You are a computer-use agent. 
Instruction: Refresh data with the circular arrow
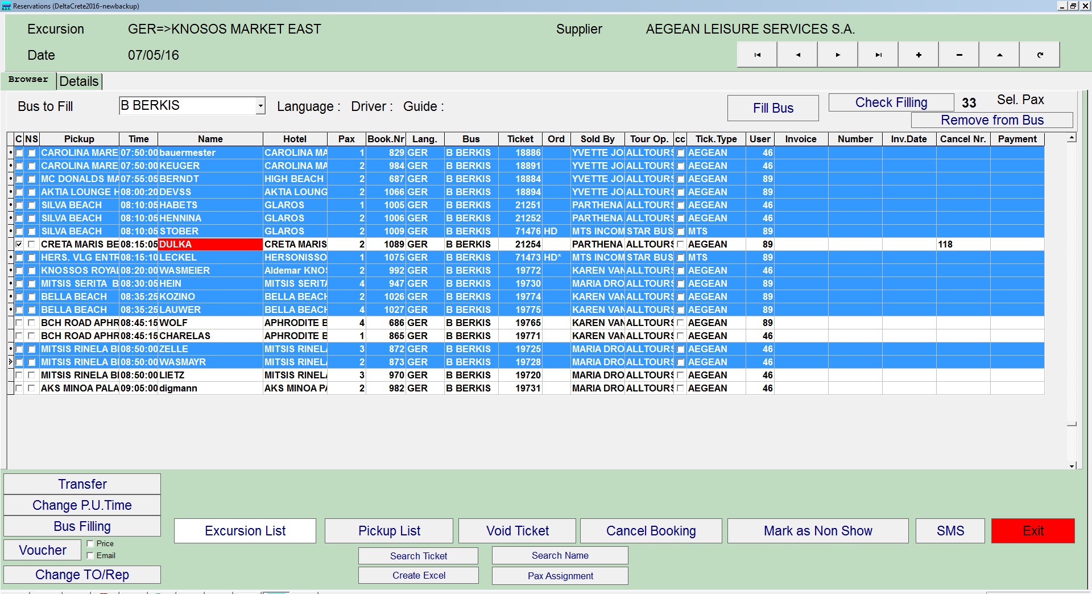click(x=1040, y=55)
